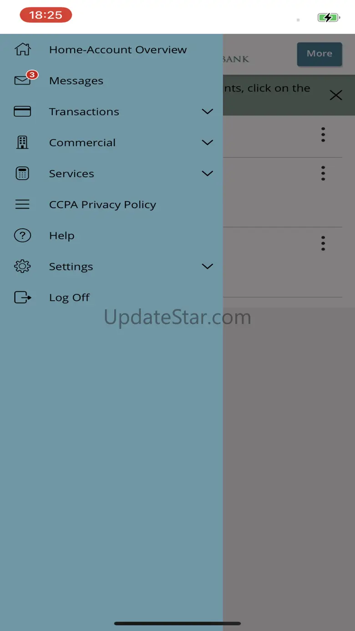This screenshot has height=631, width=355.
Task: Click the Log Off exit icon
Action: coord(23,297)
